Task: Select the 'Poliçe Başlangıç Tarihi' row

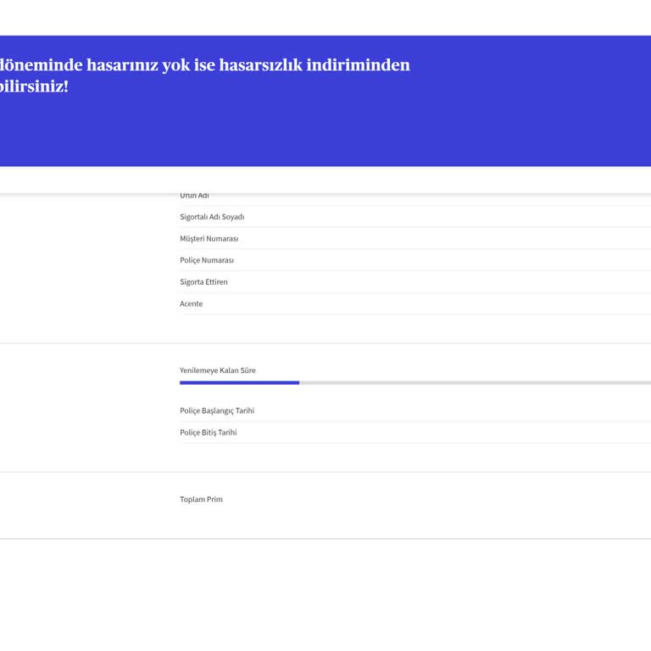Action: [216, 411]
